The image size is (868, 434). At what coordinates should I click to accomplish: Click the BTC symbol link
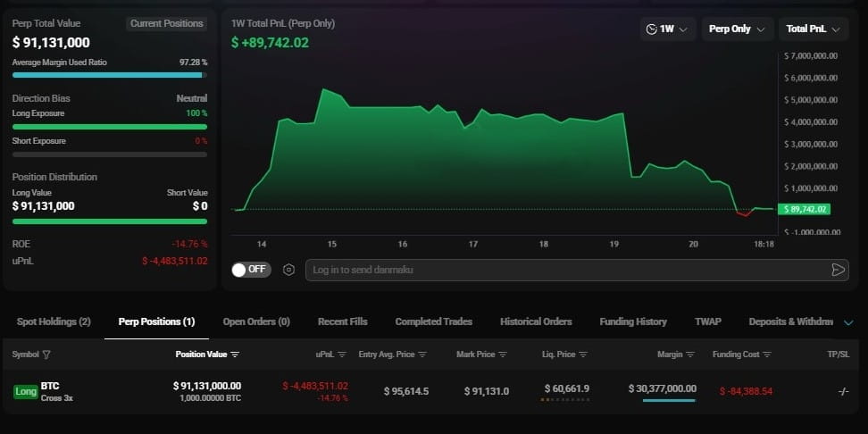click(50, 386)
